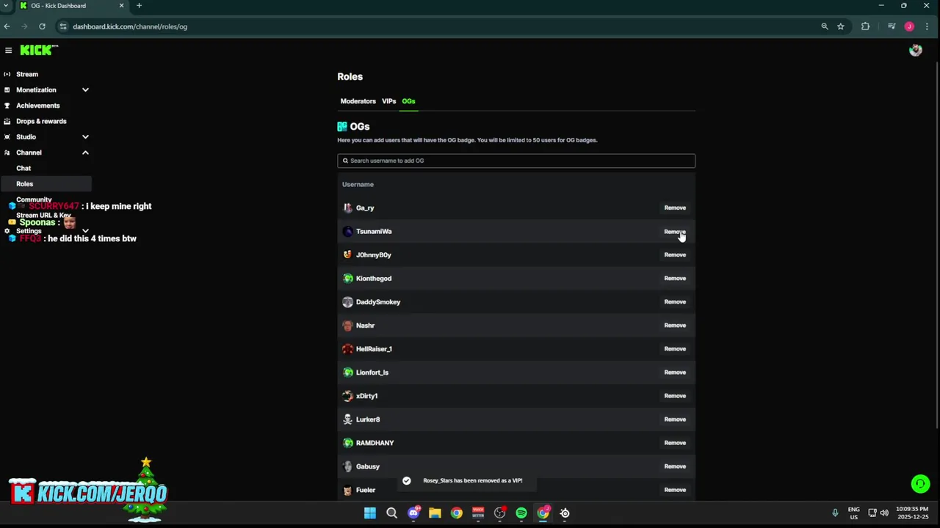This screenshot has width=940, height=528.
Task: Open the ENG US language indicator
Action: click(854, 513)
